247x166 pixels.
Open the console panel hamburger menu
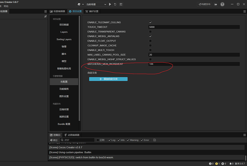244,135
